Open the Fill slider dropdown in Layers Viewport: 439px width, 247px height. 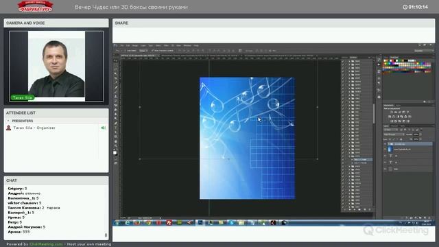(420, 139)
